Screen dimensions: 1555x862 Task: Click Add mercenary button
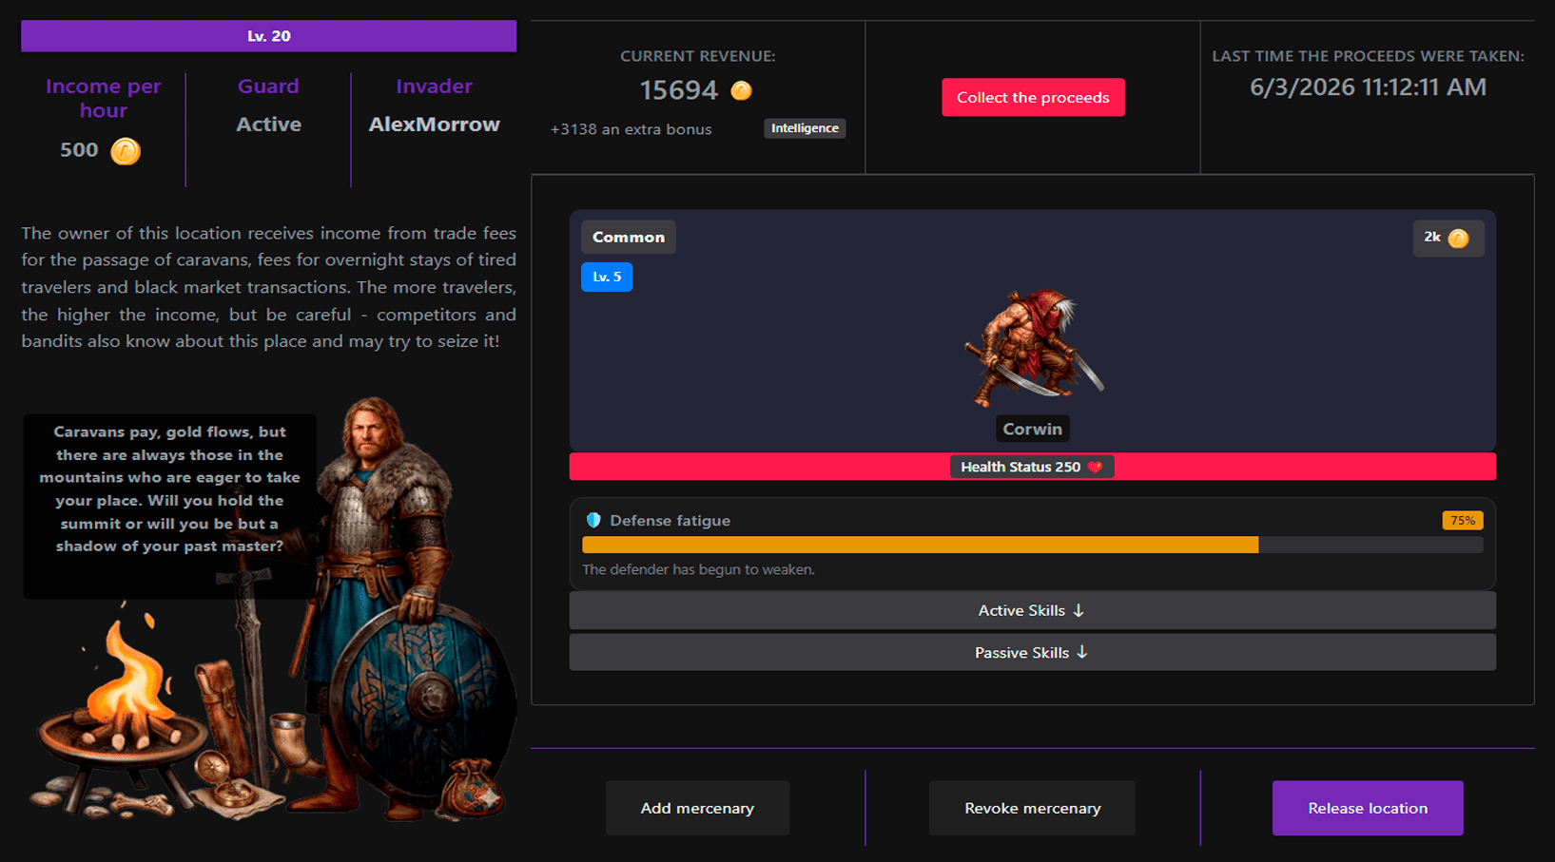point(697,808)
